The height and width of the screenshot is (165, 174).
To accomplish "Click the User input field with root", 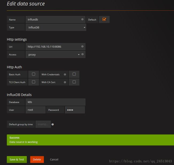I will [x=36, y=110].
